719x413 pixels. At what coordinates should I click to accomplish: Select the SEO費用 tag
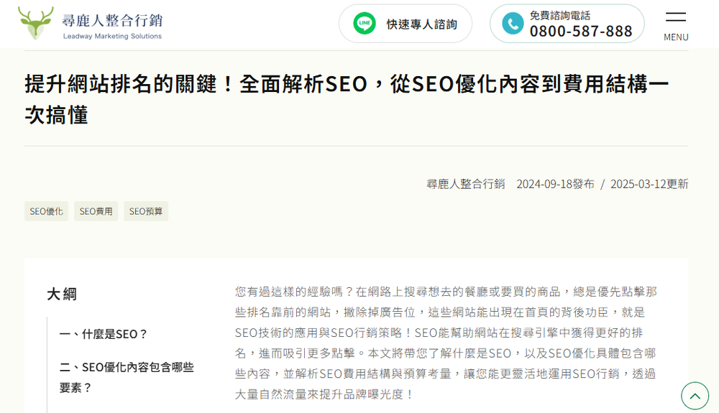pos(96,211)
